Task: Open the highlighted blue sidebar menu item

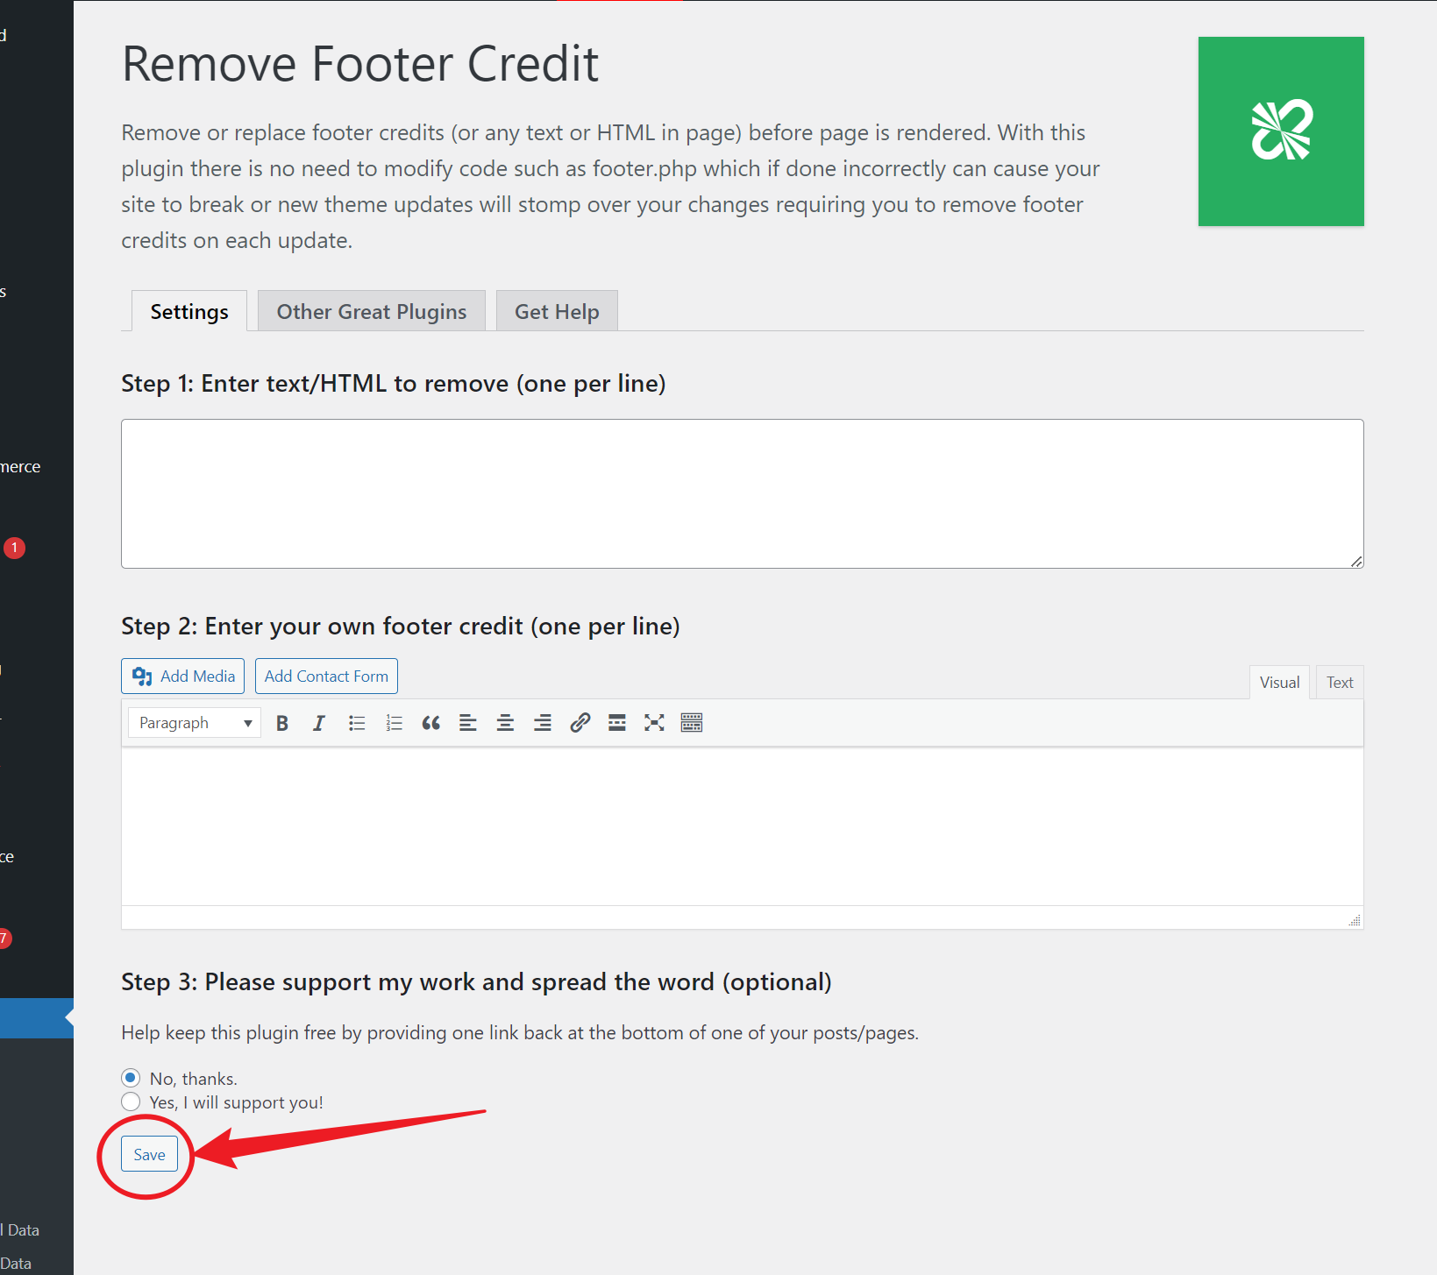Action: (x=37, y=1018)
